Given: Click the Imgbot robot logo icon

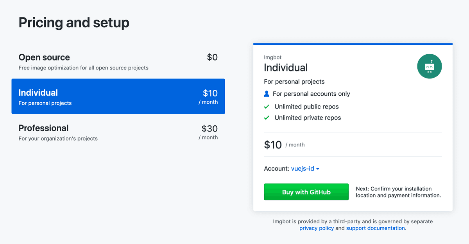Looking at the screenshot, I should [x=430, y=66].
